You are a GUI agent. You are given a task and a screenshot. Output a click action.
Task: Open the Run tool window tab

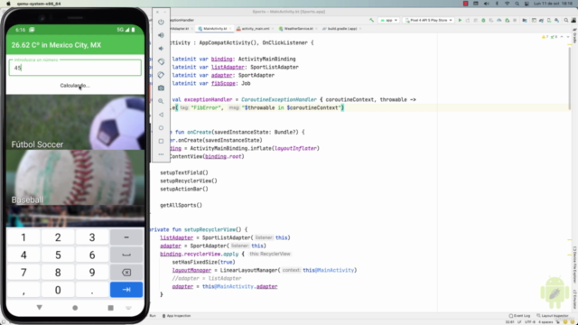pyautogui.click(x=153, y=316)
